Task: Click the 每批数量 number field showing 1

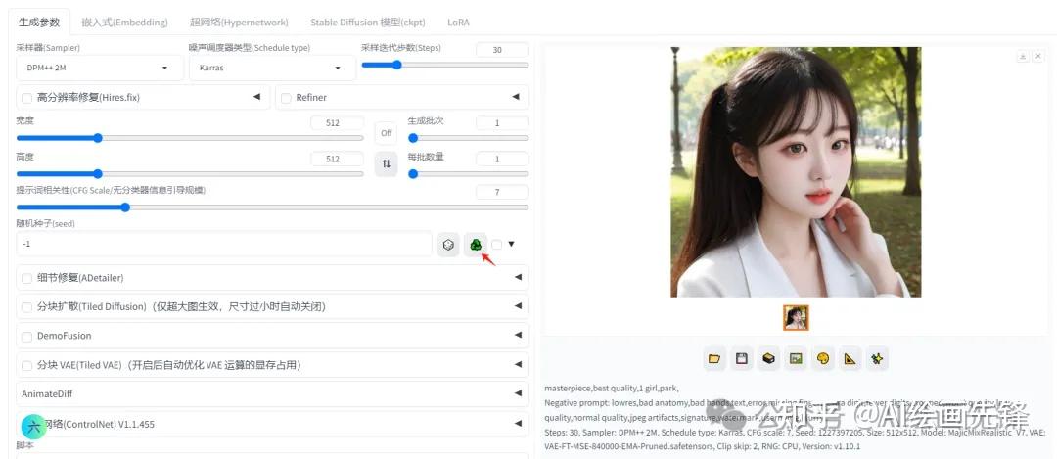Action: click(x=502, y=160)
